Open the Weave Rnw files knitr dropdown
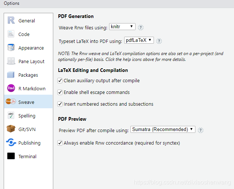 pos(122,27)
